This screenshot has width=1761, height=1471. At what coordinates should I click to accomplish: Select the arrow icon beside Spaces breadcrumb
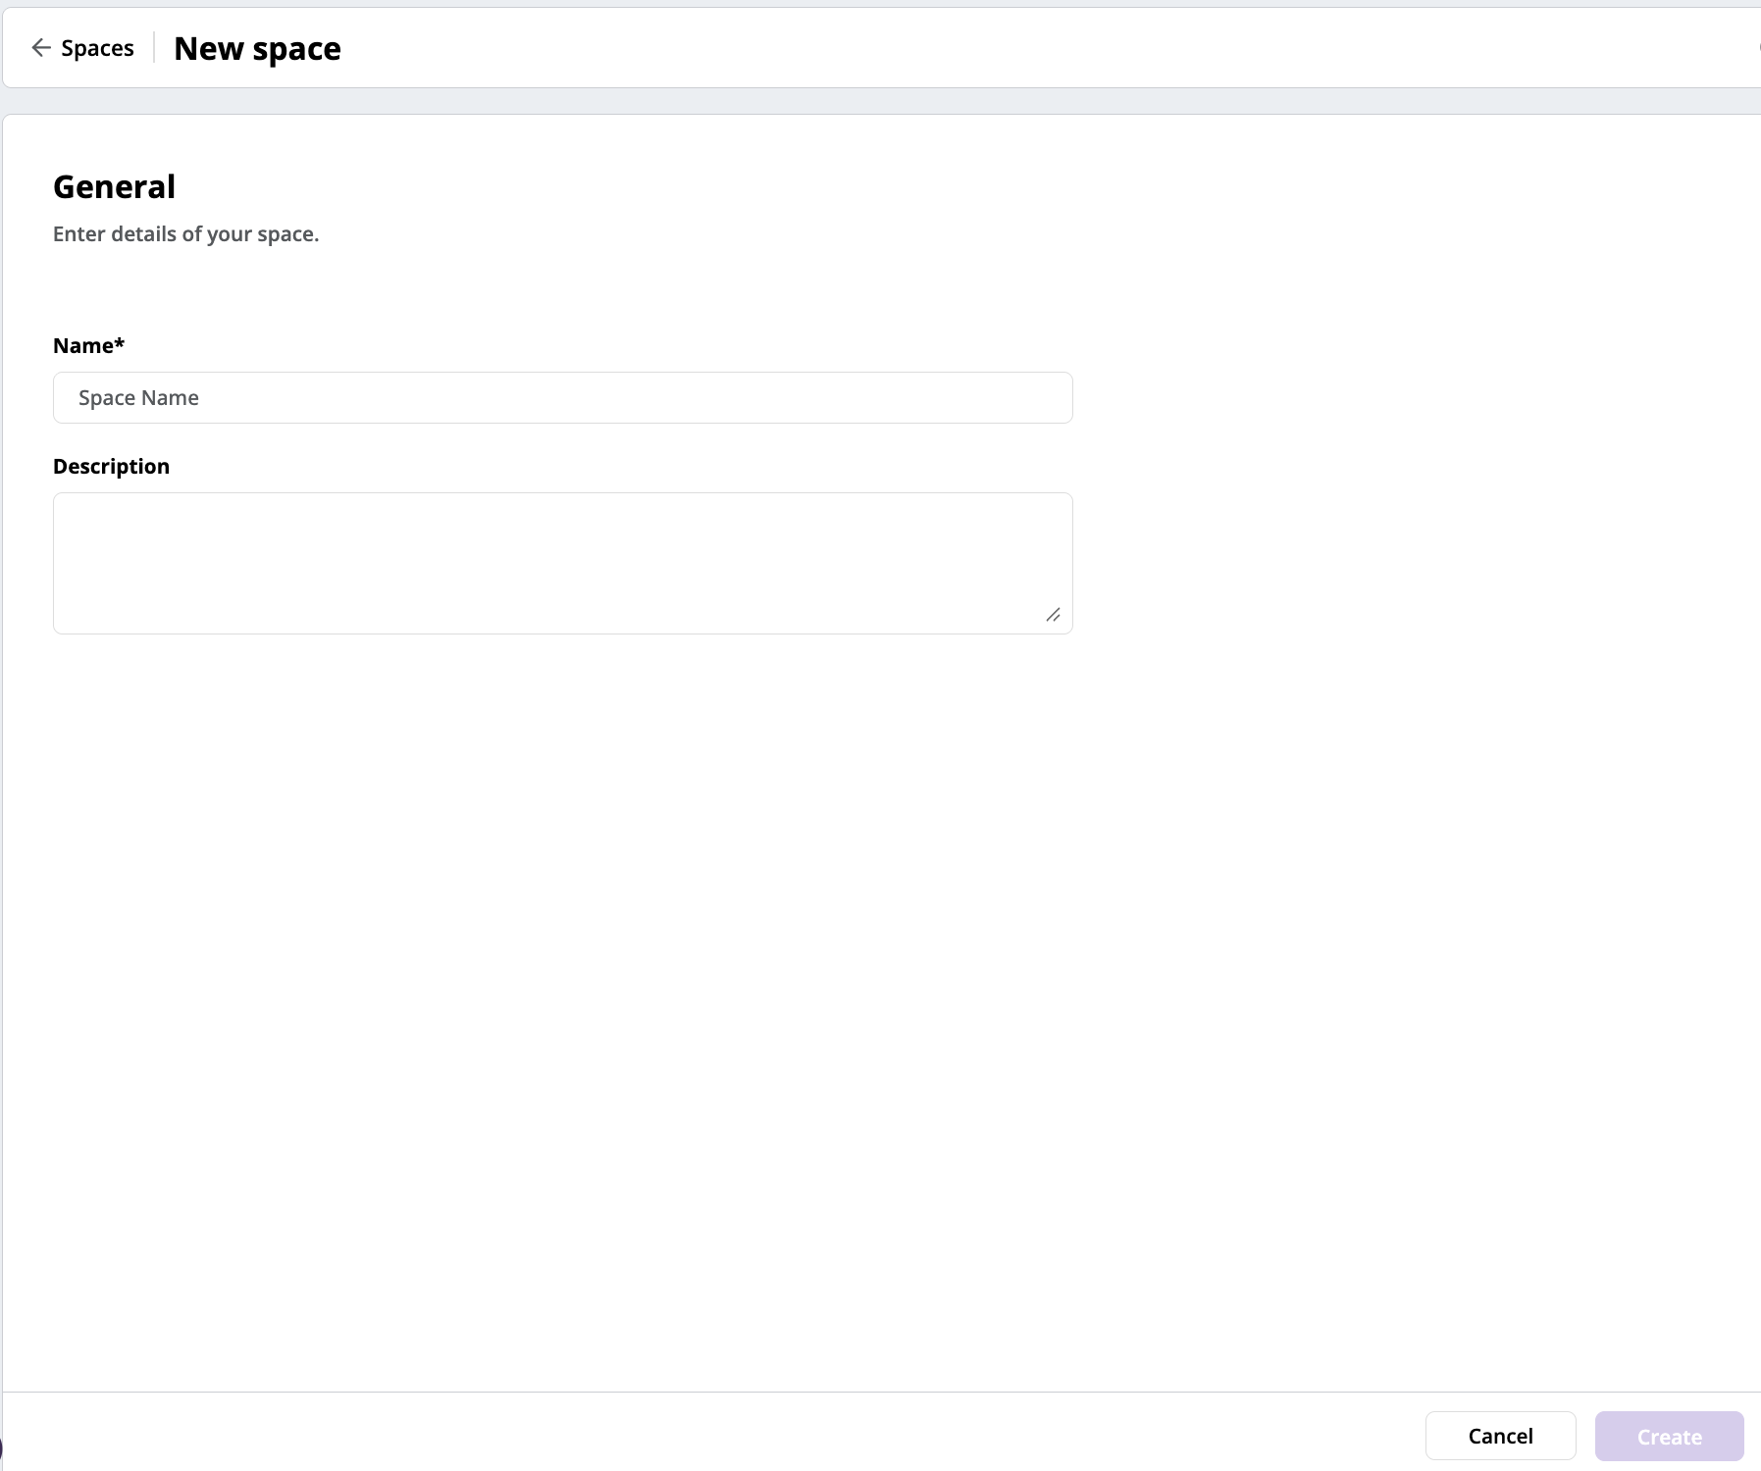[41, 47]
